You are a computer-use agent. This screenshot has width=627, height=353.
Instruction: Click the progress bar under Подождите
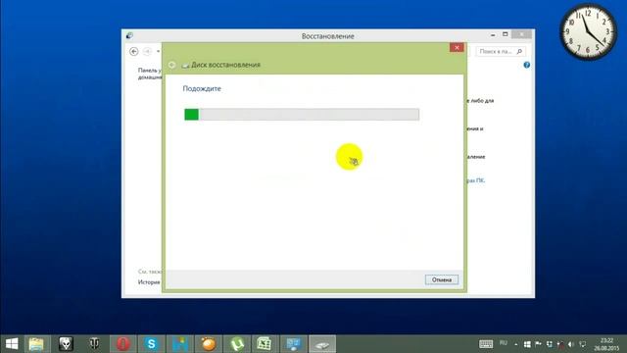pos(302,115)
